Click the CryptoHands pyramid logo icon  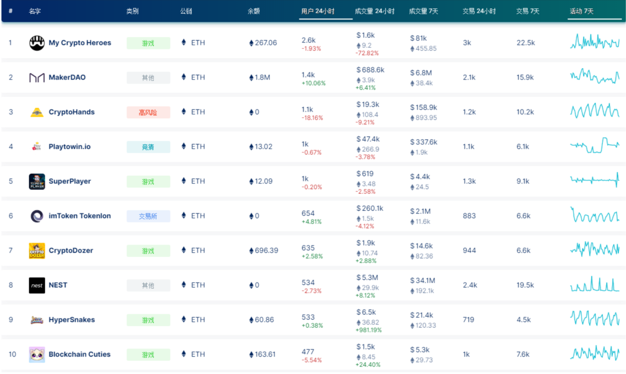click(37, 112)
